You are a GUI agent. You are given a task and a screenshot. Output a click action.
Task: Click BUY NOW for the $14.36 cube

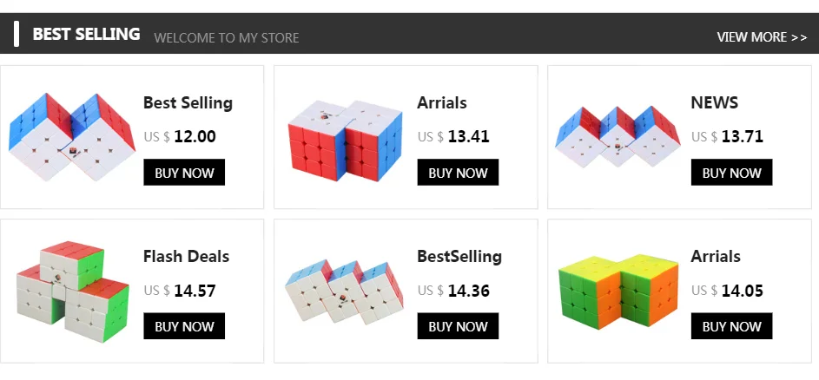tap(458, 326)
